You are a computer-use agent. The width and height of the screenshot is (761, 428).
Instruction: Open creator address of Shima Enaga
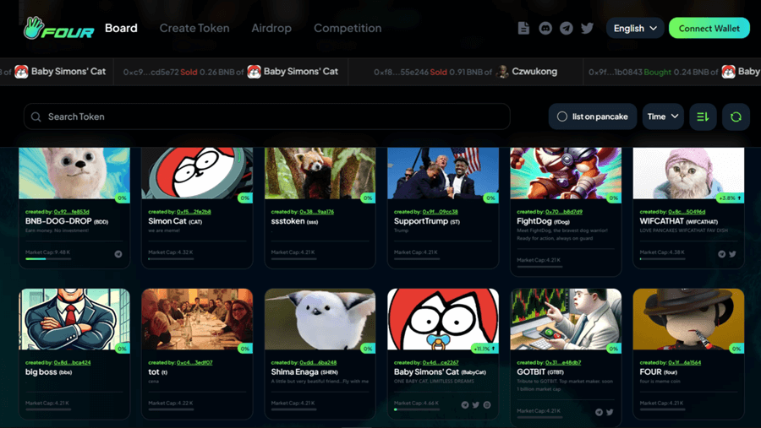pyautogui.click(x=318, y=362)
